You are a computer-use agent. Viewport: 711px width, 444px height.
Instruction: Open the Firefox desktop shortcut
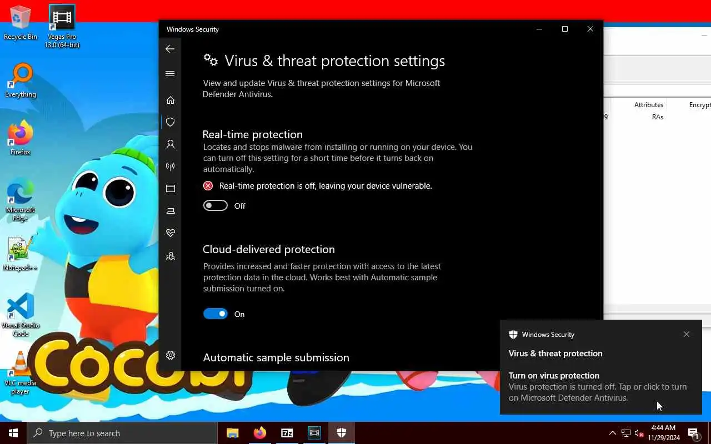pos(21,138)
